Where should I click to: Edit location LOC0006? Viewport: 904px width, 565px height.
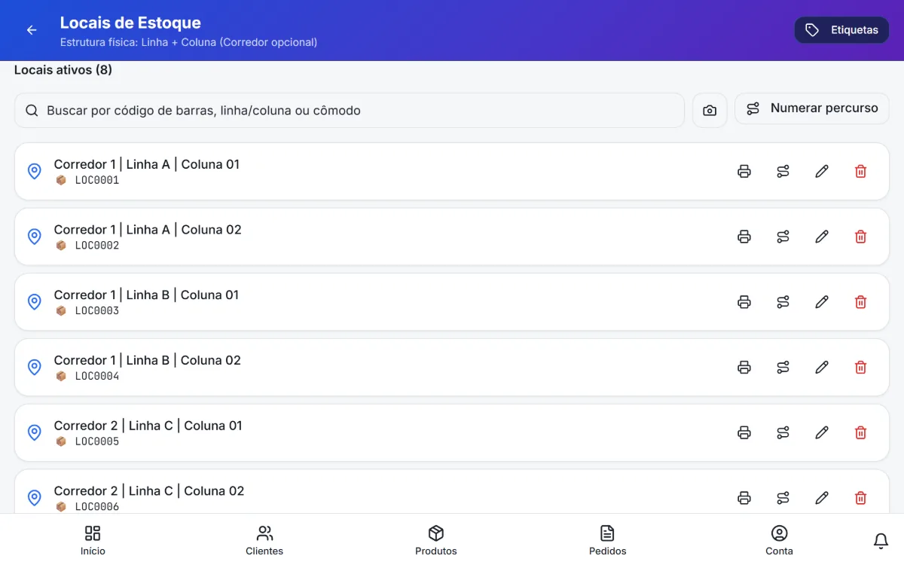[x=822, y=498]
